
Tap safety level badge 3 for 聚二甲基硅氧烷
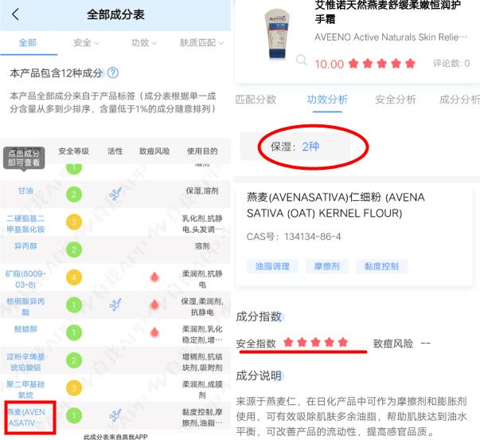(x=74, y=388)
